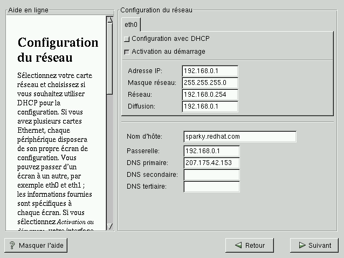The image size is (344, 258).
Task: Hide help with Masquer l'aide button
Action: click(x=36, y=246)
